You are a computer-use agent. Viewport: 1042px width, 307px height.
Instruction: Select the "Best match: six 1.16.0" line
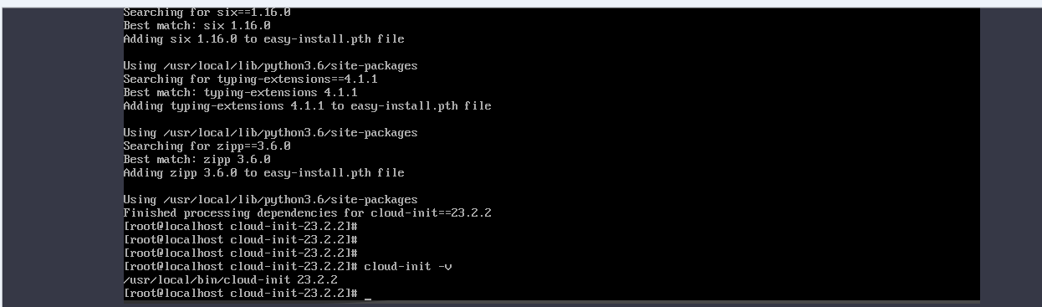[197, 26]
